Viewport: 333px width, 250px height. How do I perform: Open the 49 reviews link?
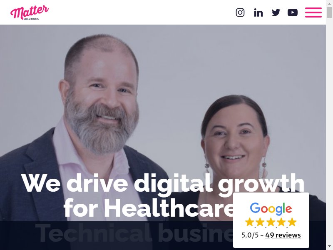[283, 235]
